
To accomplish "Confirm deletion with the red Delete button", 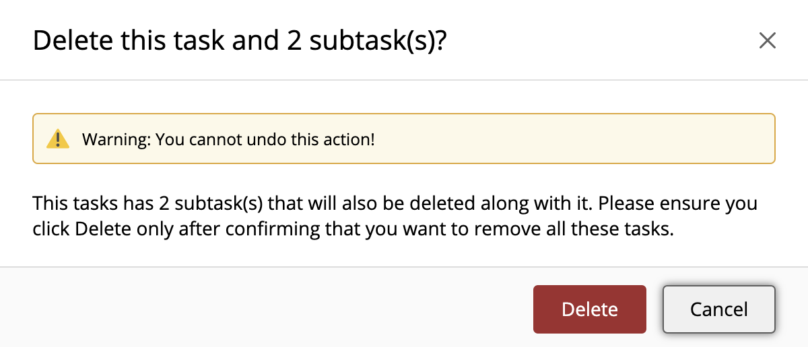I will pos(589,309).
